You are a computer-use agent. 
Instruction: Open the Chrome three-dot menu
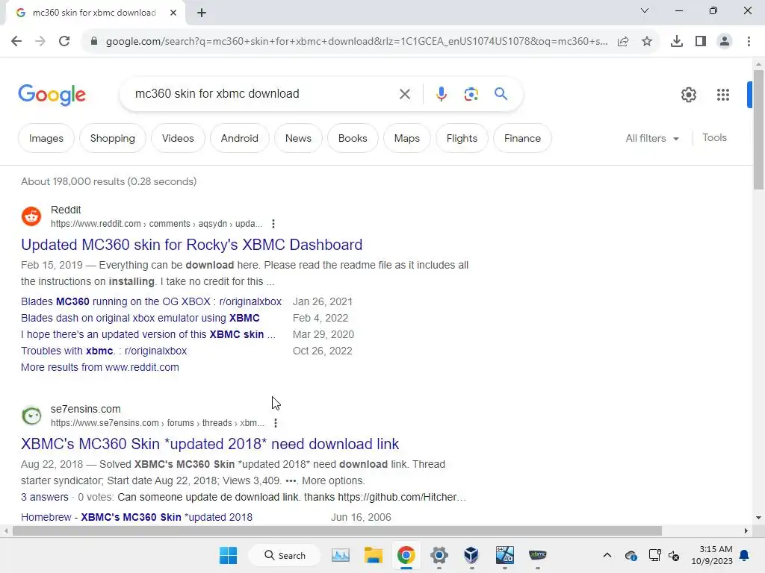[749, 42]
